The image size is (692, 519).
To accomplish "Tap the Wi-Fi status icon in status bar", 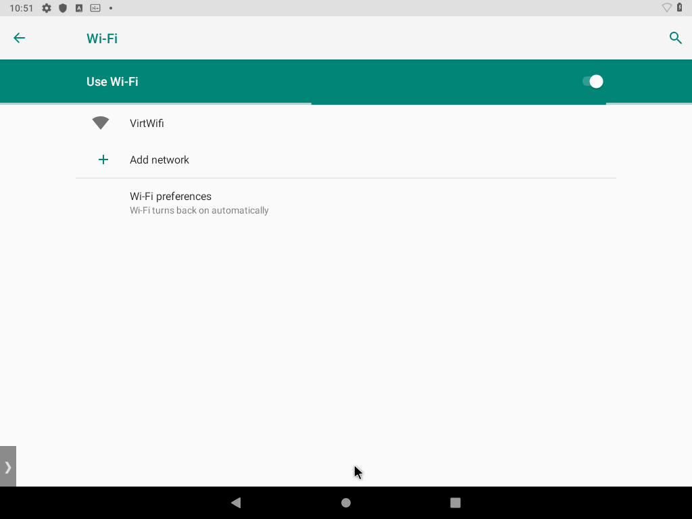I will click(666, 8).
